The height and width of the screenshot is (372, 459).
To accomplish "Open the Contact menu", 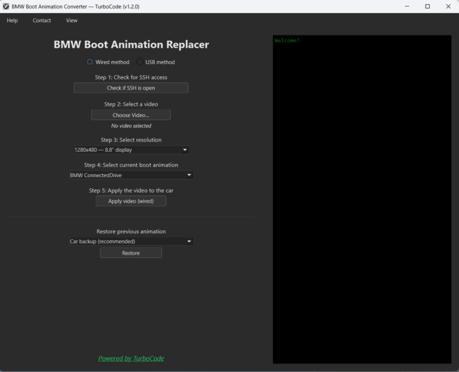I will [x=42, y=20].
